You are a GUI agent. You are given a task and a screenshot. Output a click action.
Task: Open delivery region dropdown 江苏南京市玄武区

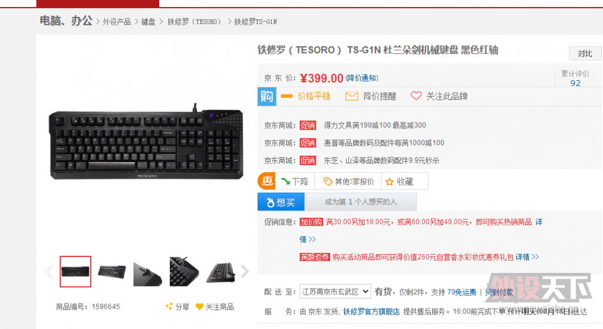click(x=335, y=292)
